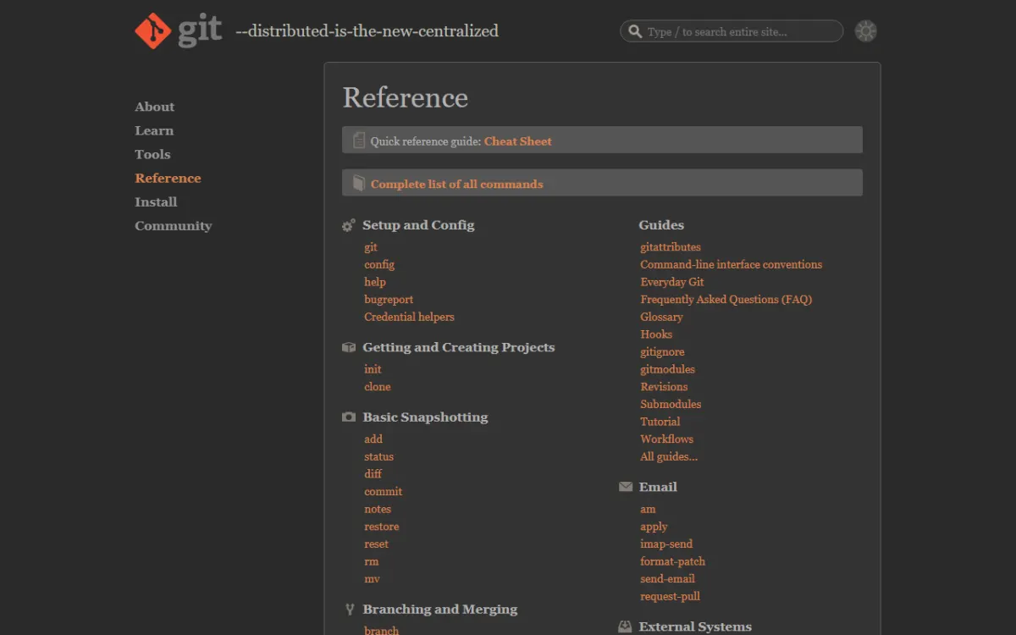Toggle the dark mode sun icon

coord(865,31)
